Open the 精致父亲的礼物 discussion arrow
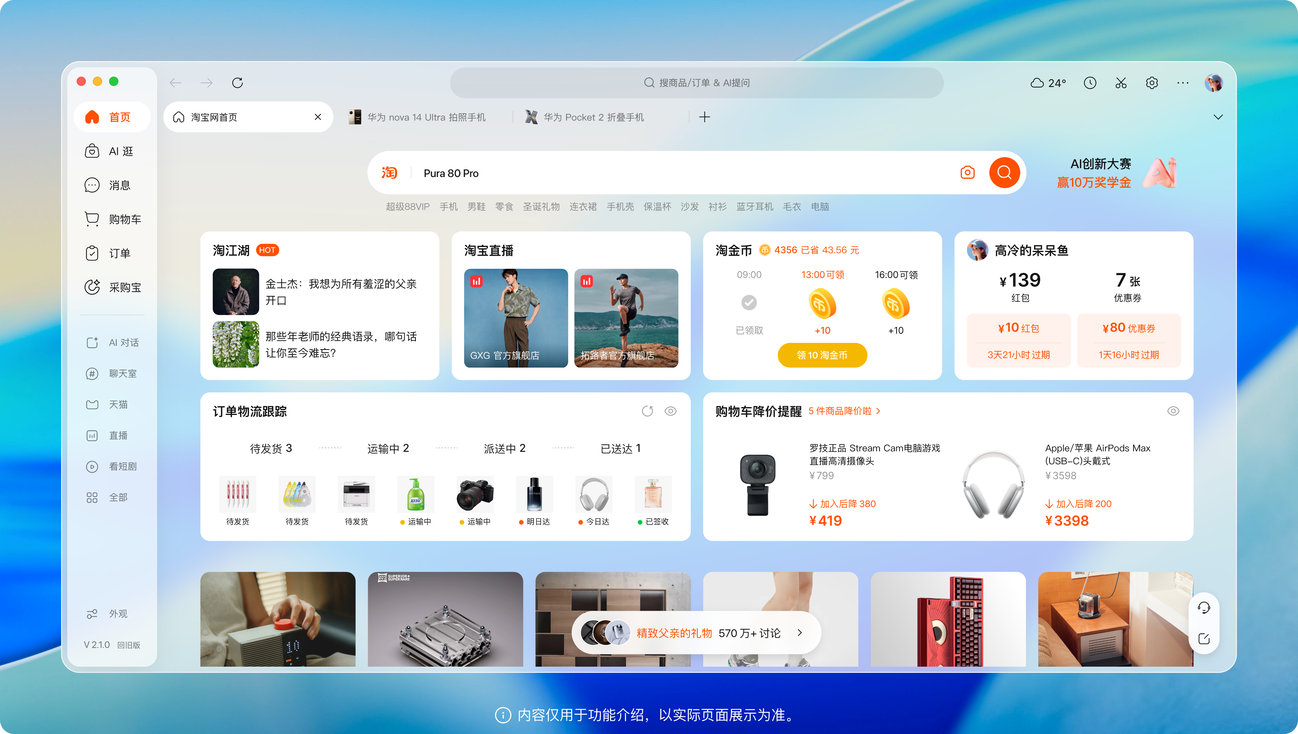Viewport: 1298px width, 734px height. tap(800, 633)
